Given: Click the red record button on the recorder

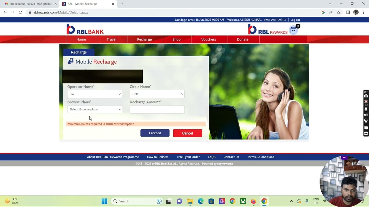Looking at the screenshot, I should [366, 101].
